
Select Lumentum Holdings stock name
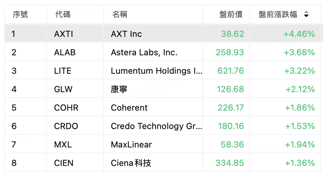pyautogui.click(x=156, y=71)
